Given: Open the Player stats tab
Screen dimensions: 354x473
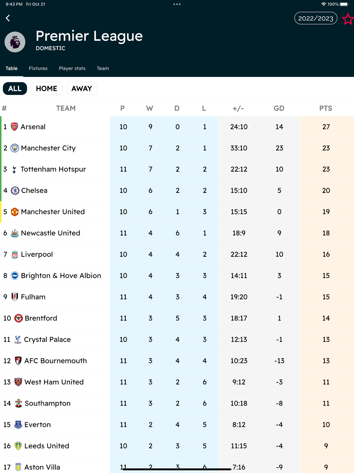Looking at the screenshot, I should click(72, 68).
